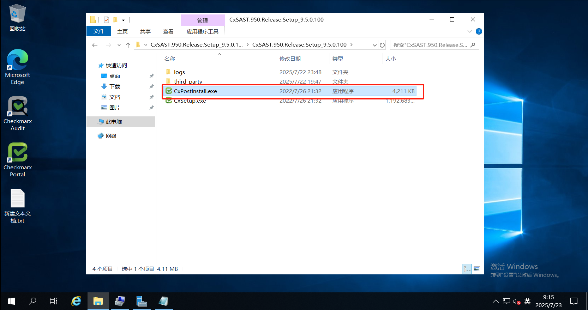The image size is (588, 310).
Task: Open Checkmarx Portal desktop shortcut
Action: click(17, 159)
